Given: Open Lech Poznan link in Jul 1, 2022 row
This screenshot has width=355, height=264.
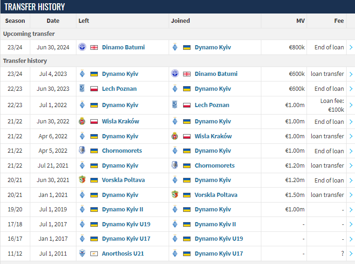Looking at the screenshot, I should 212,105.
